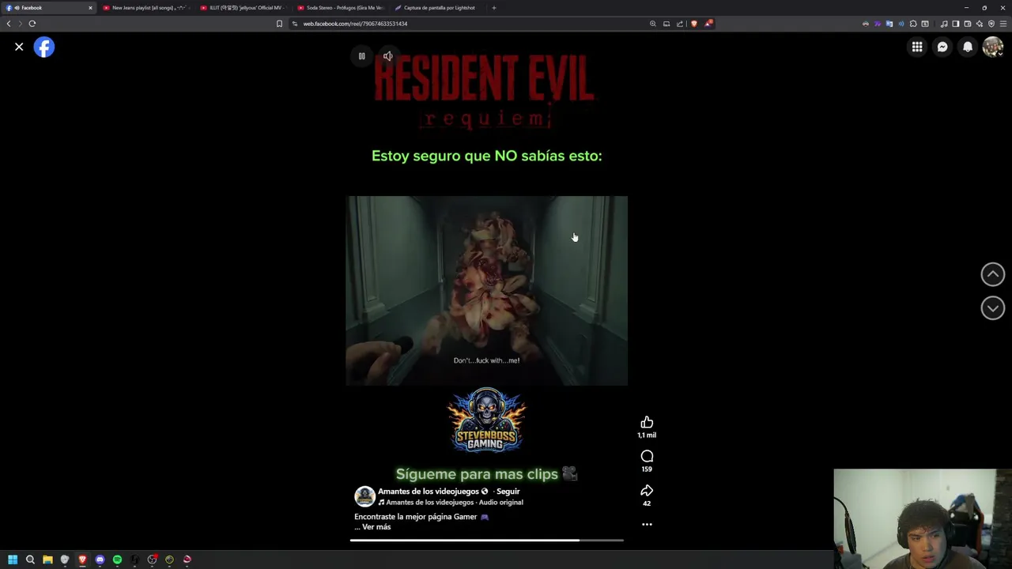This screenshot has height=569, width=1012.
Task: Open Leo AI sparkle icon
Action: click(x=980, y=24)
